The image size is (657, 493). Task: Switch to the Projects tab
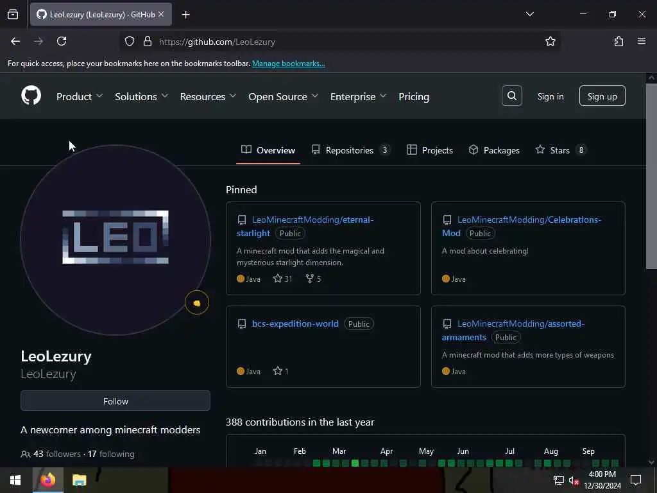(429, 150)
